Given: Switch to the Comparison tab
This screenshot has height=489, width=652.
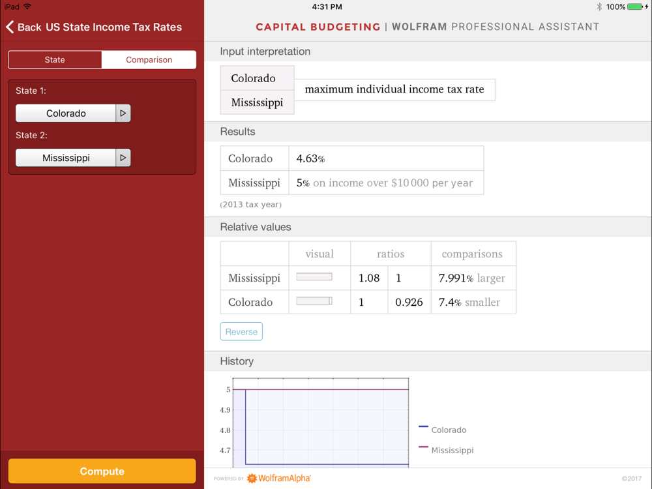Looking at the screenshot, I should click(x=149, y=60).
